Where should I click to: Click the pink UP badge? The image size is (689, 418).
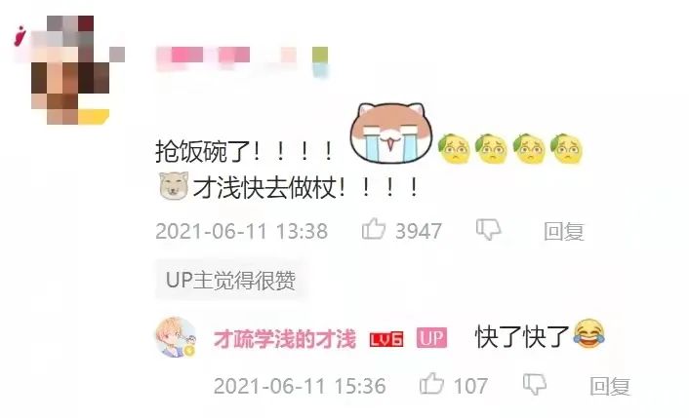pos(431,338)
